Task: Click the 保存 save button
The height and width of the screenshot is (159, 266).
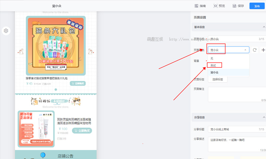Action: (238, 6)
